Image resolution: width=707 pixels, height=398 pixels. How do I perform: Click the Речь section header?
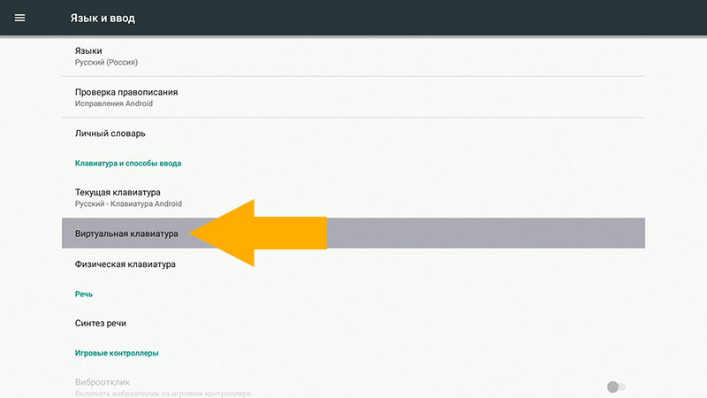[84, 294]
